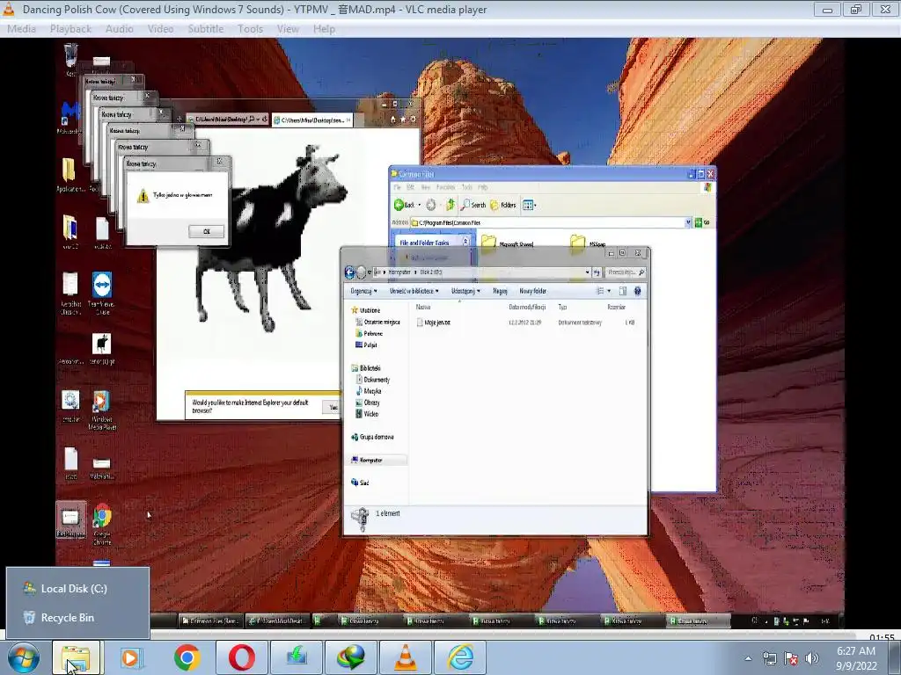The width and height of the screenshot is (901, 675).
Task: Click the Google Chrome desktop icon in the video
Action: point(102,524)
